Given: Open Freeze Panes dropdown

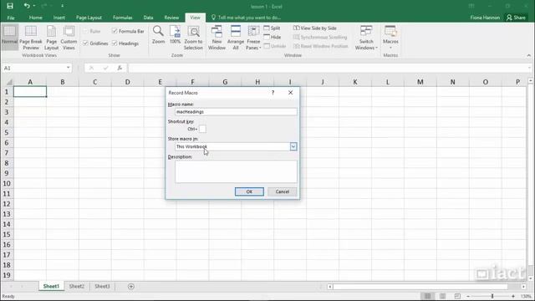Looking at the screenshot, I should (x=253, y=38).
